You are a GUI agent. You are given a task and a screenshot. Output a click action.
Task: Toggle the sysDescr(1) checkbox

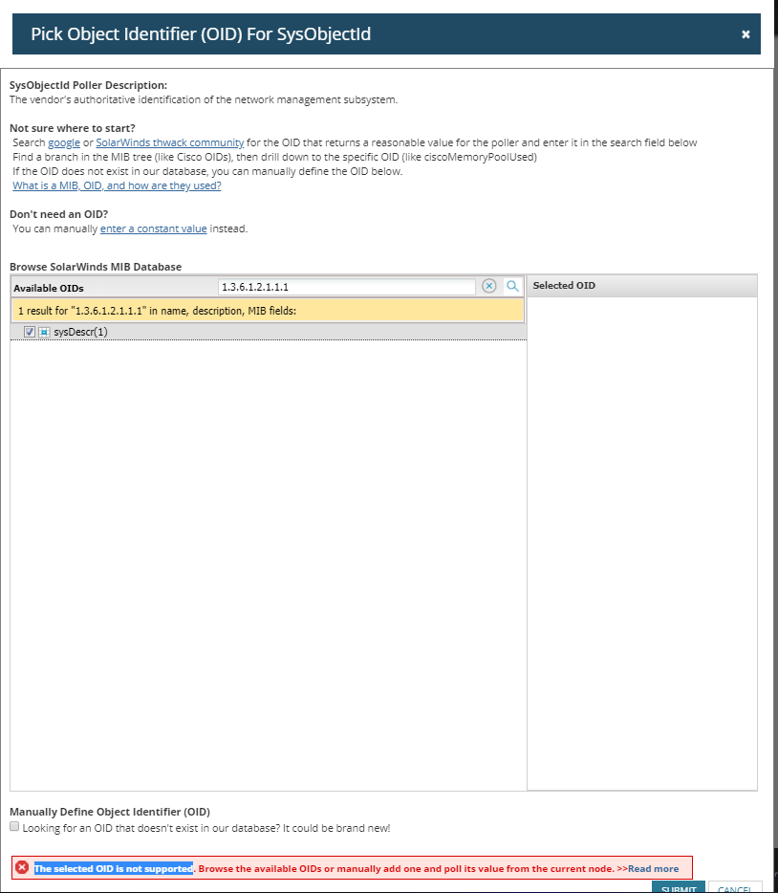30,332
